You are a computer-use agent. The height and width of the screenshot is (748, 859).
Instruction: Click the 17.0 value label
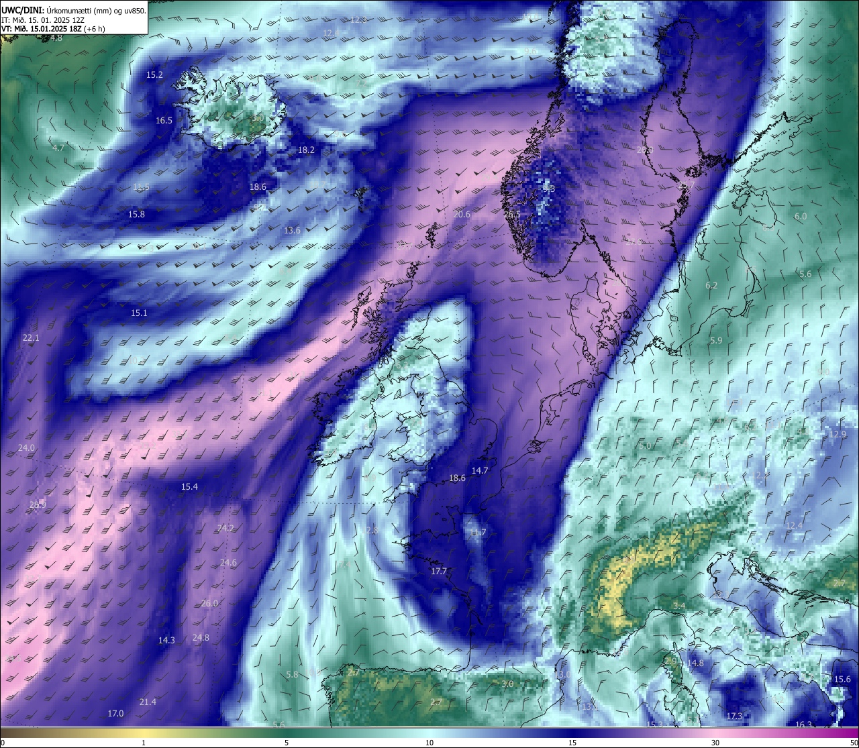[115, 714]
